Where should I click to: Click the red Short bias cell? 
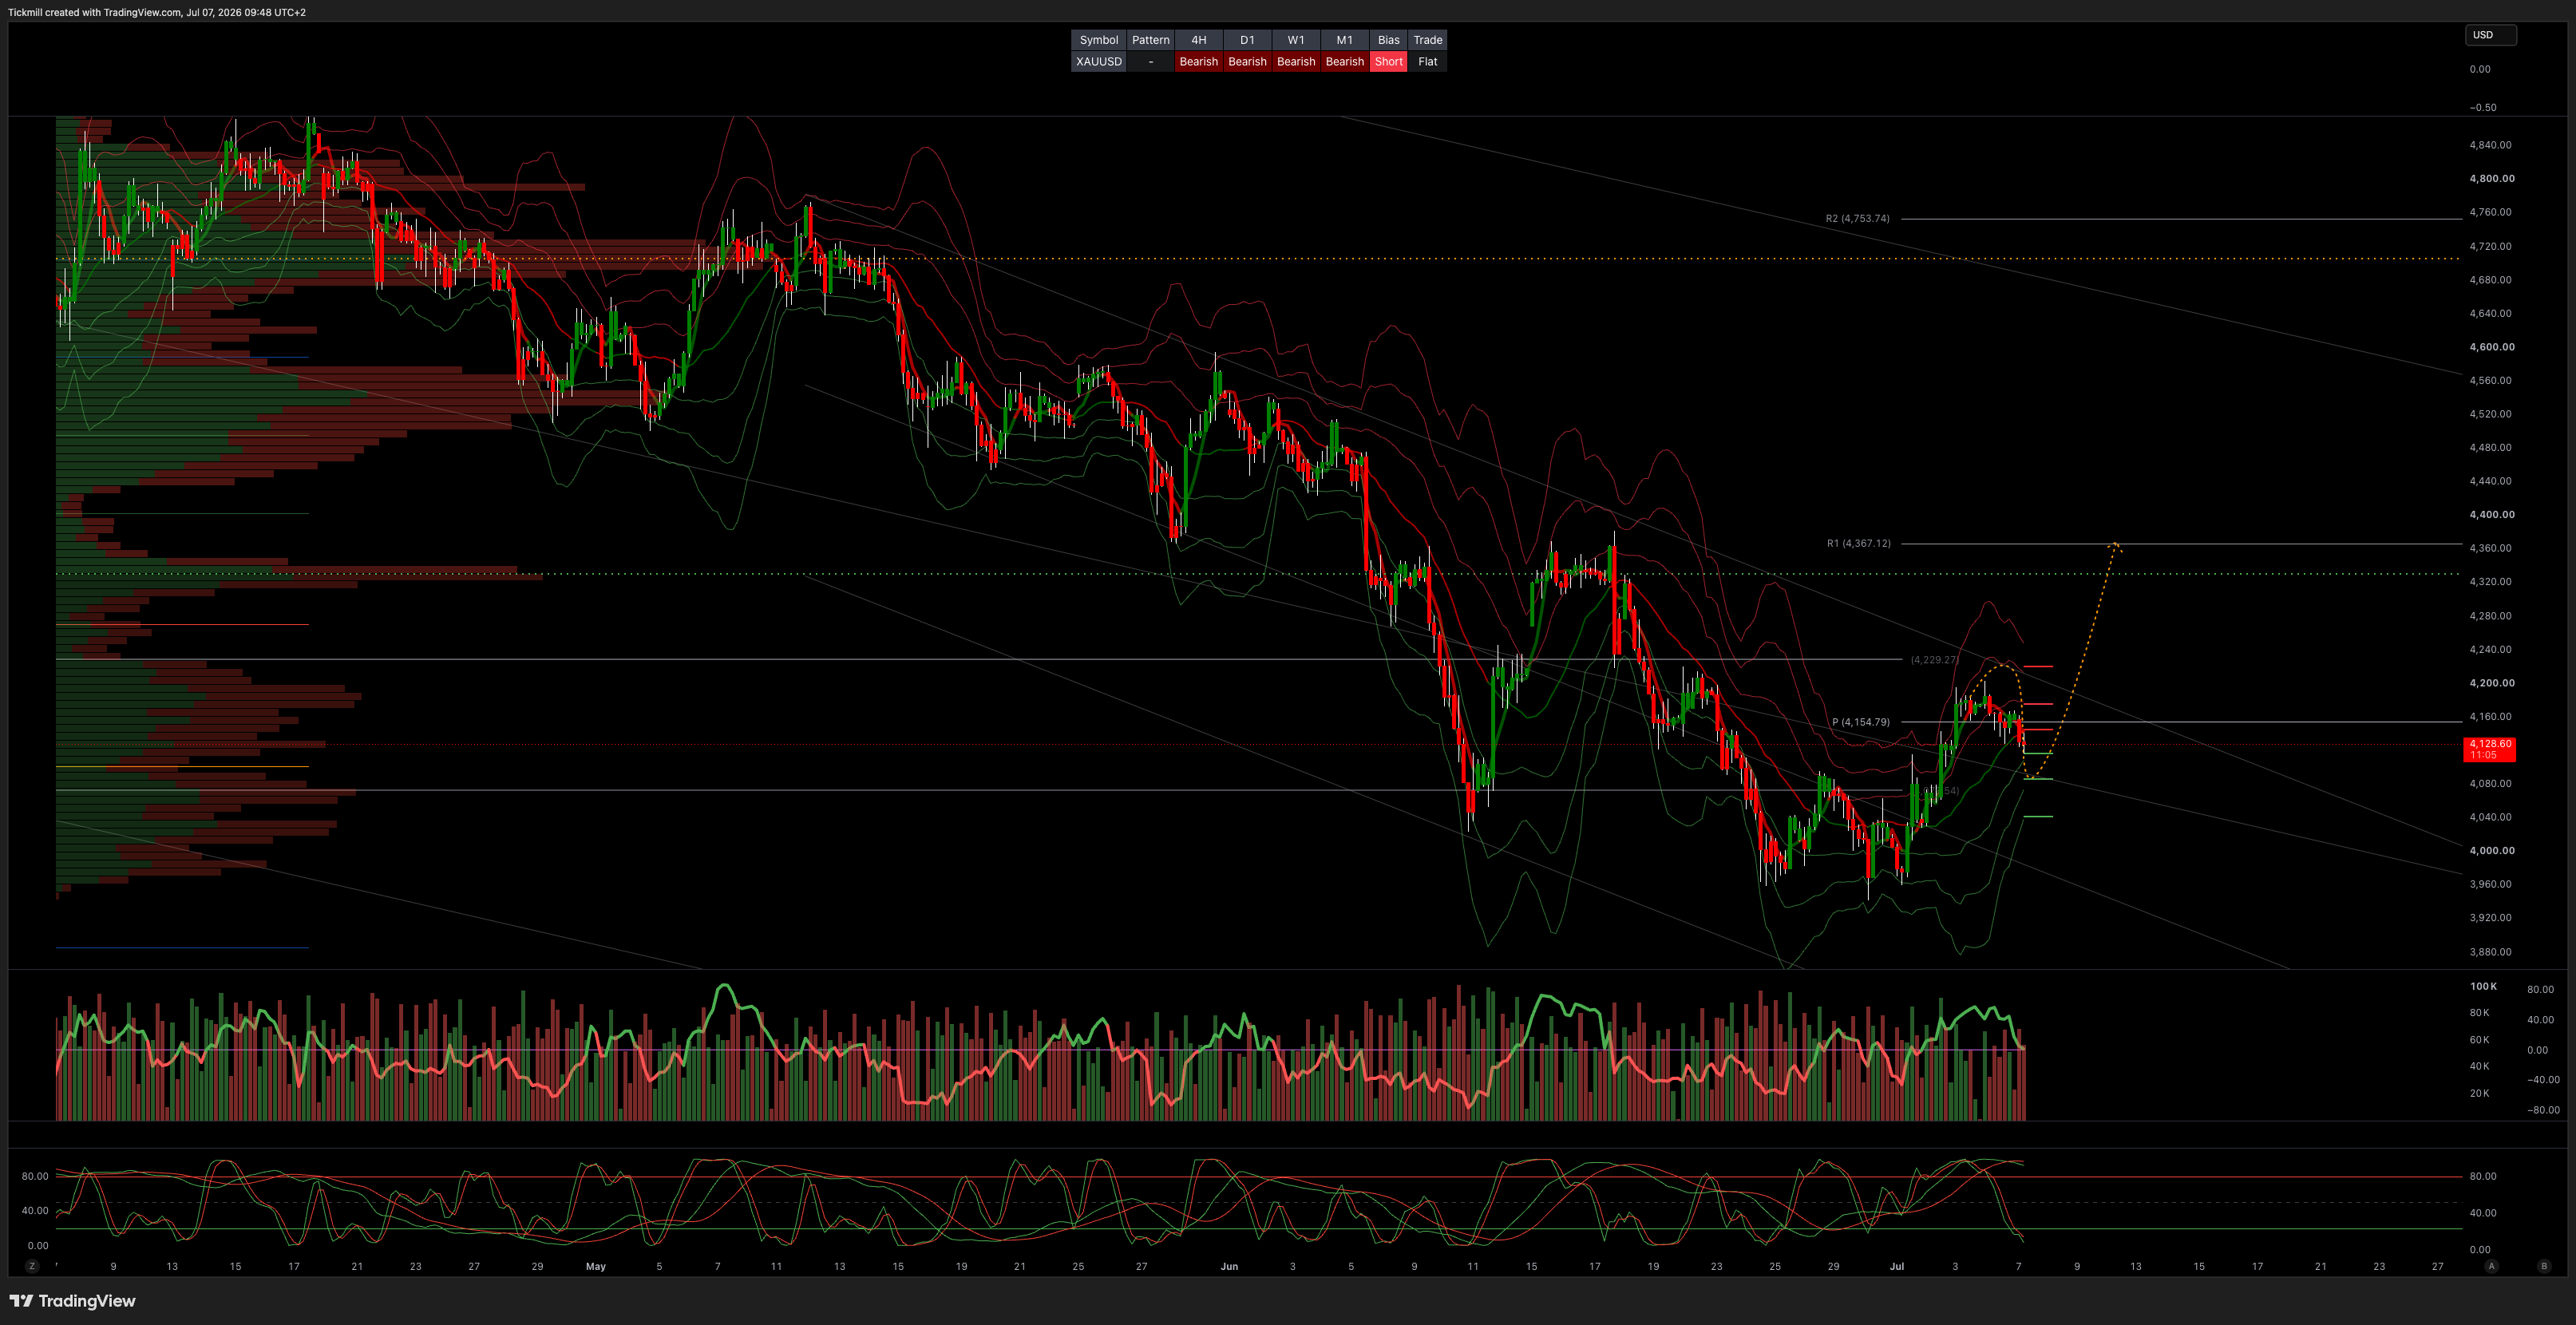click(x=1388, y=62)
